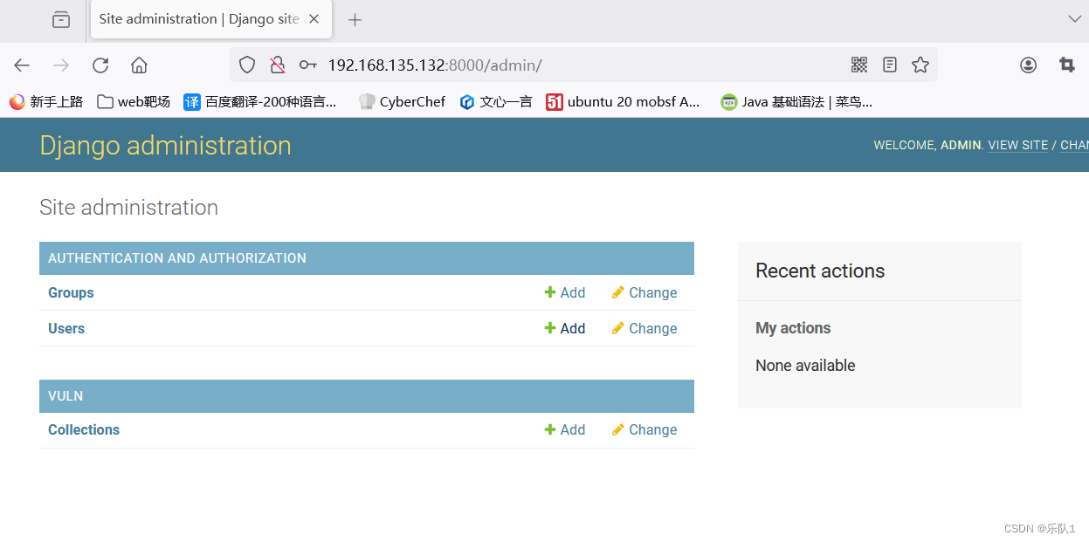Click Change for Groups
The image size is (1089, 542).
point(644,292)
